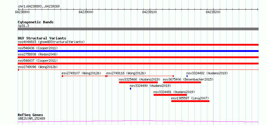
Task: Click ruler position 64239100
Action: point(150,12)
